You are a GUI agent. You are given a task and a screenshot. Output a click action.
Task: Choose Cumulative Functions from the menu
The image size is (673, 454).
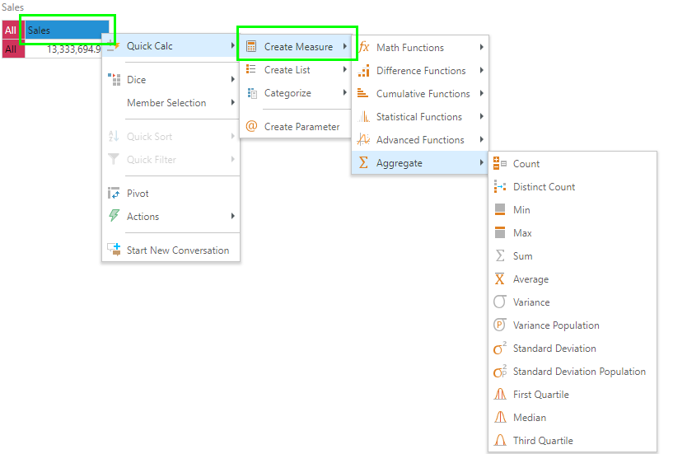click(423, 94)
